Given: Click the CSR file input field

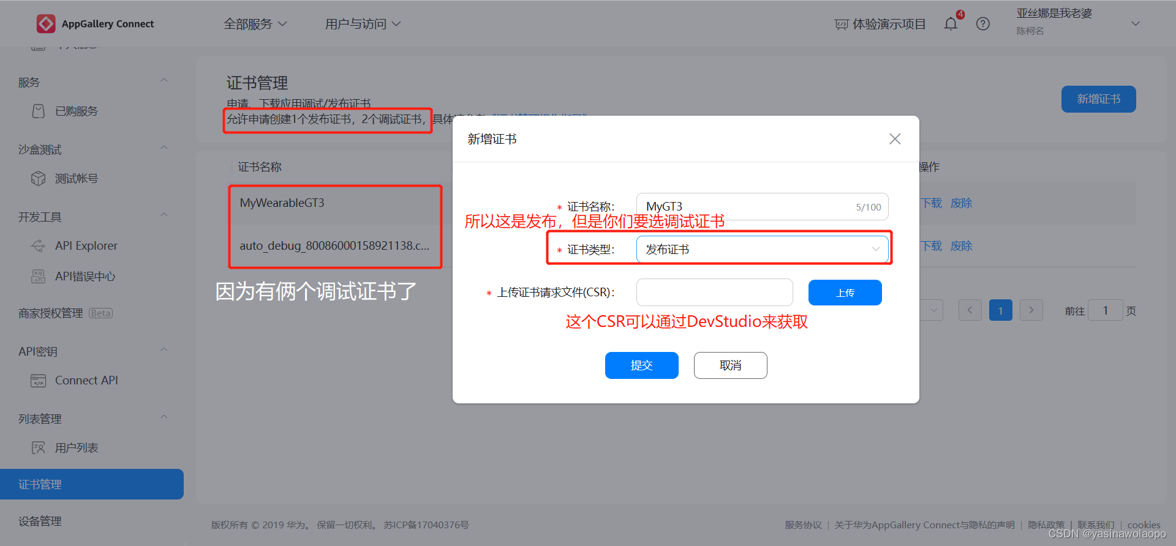Looking at the screenshot, I should click(x=715, y=292).
